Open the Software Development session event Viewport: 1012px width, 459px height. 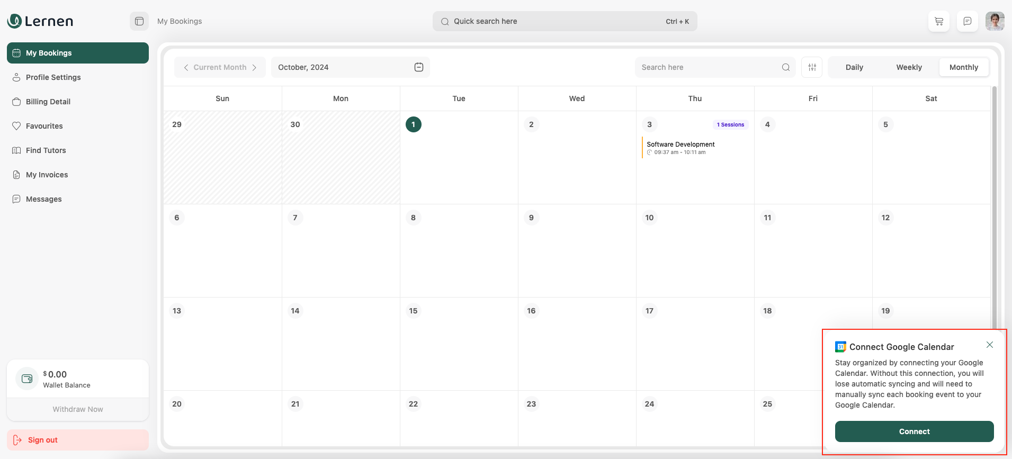click(680, 148)
